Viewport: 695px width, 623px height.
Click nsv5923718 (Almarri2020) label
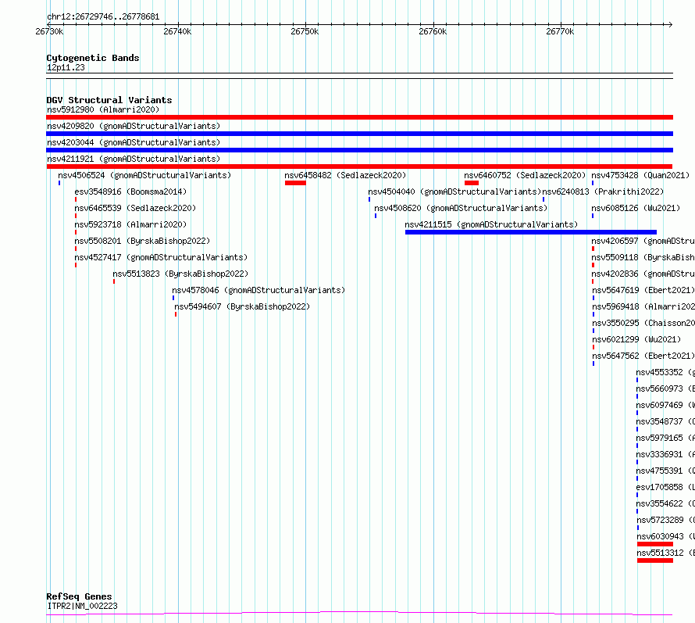[x=130, y=224]
